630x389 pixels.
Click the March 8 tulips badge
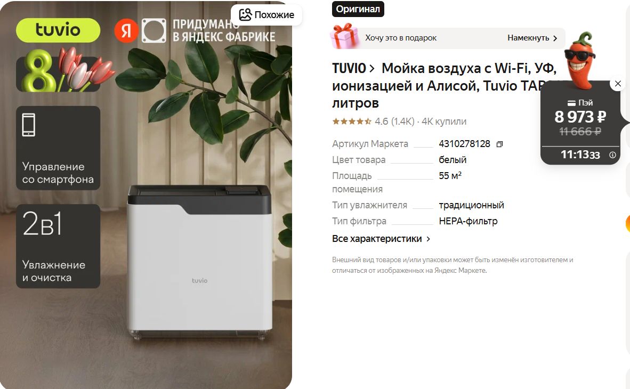click(64, 70)
